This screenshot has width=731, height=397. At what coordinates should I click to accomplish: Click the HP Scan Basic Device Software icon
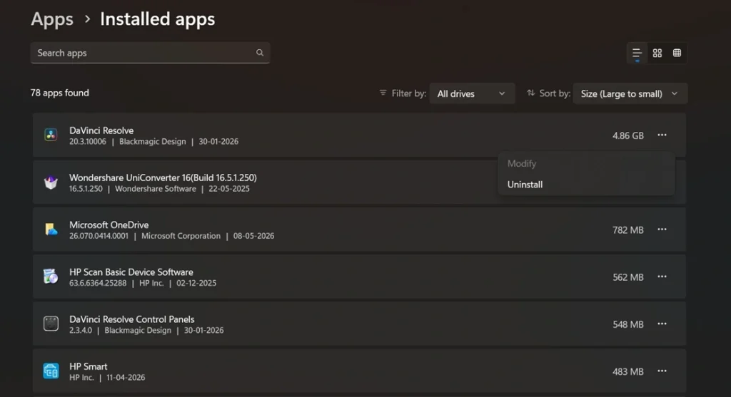(51, 277)
